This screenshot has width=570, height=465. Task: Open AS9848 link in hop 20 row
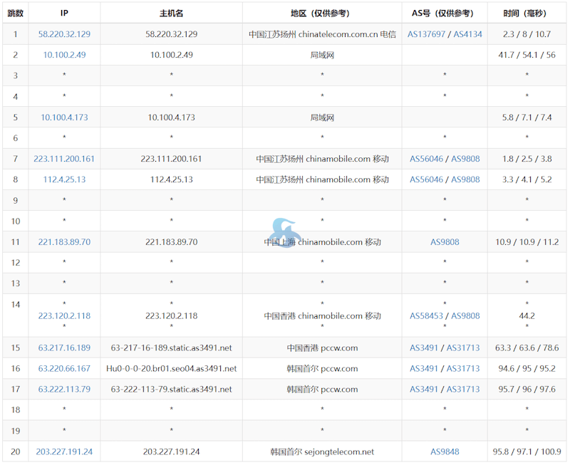[x=445, y=451]
